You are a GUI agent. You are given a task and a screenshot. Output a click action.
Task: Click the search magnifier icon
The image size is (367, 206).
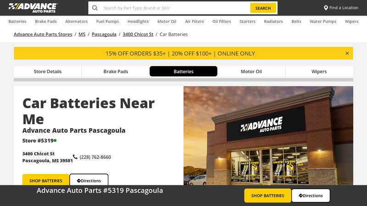[x=95, y=8]
